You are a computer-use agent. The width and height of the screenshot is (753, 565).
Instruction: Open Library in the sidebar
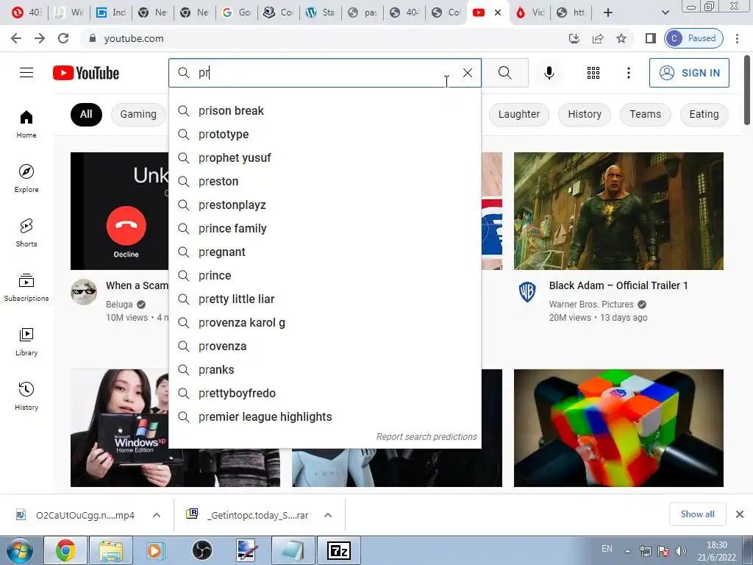(x=26, y=341)
